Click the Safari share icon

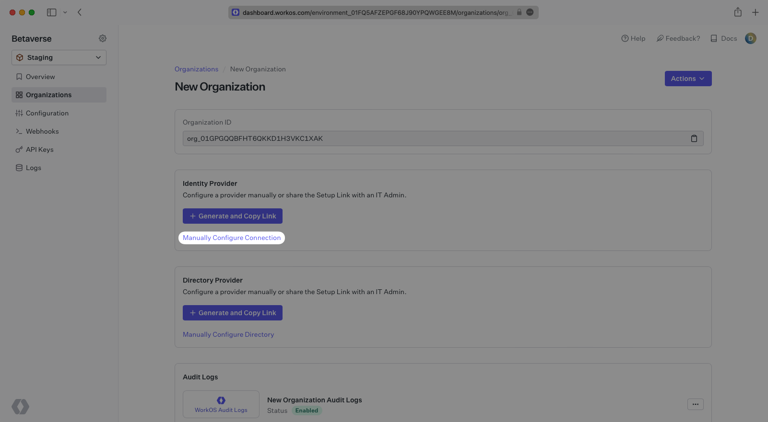pos(738,12)
